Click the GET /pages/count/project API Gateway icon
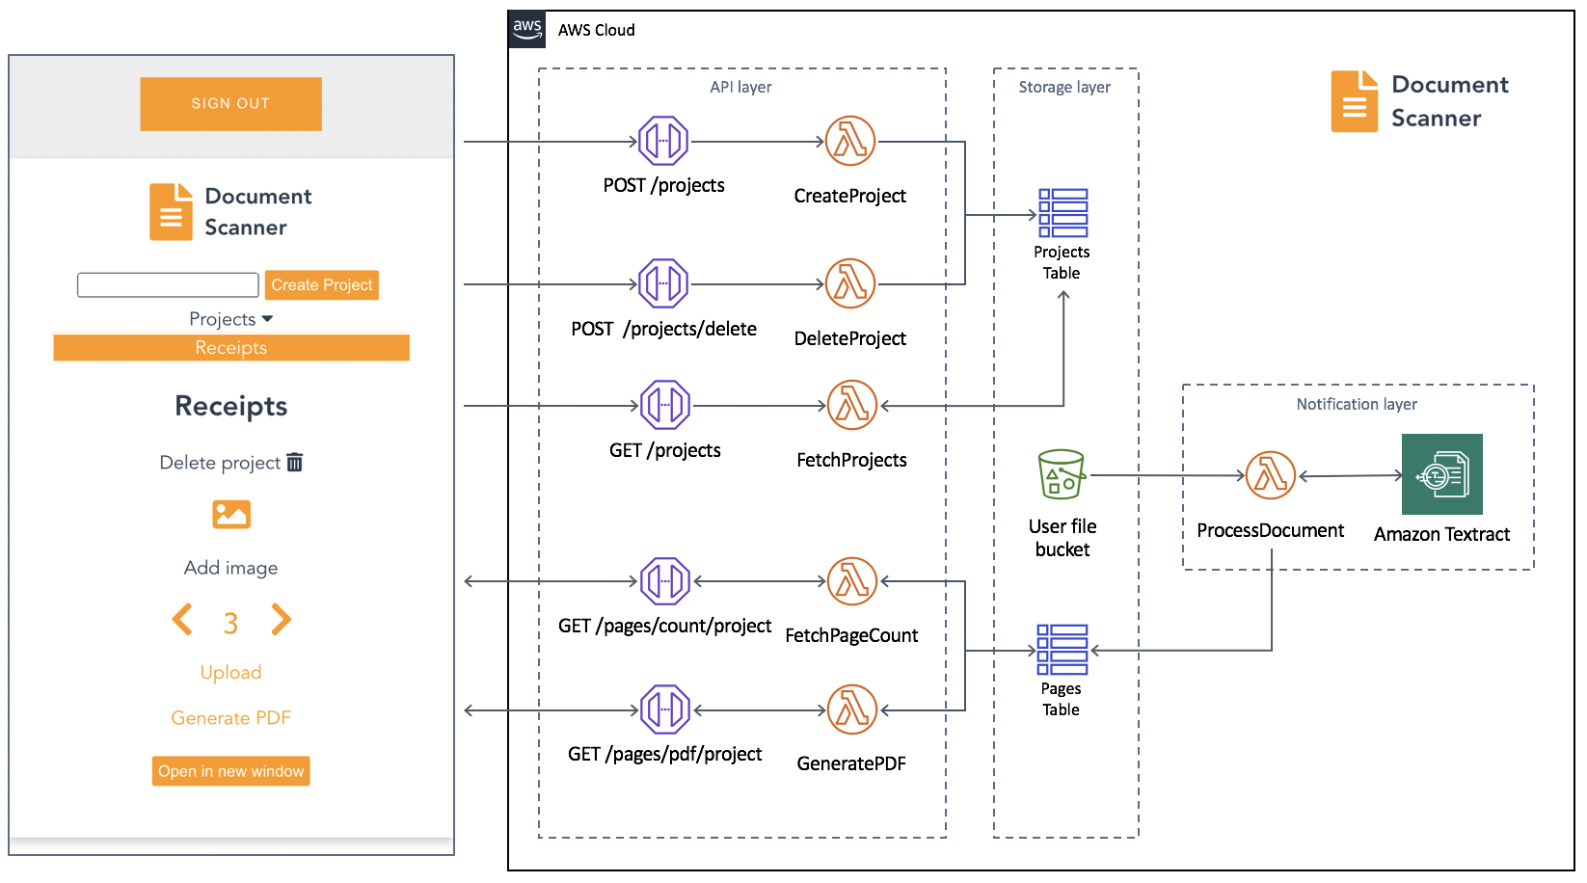Viewport: 1587px width, 883px height. (665, 581)
